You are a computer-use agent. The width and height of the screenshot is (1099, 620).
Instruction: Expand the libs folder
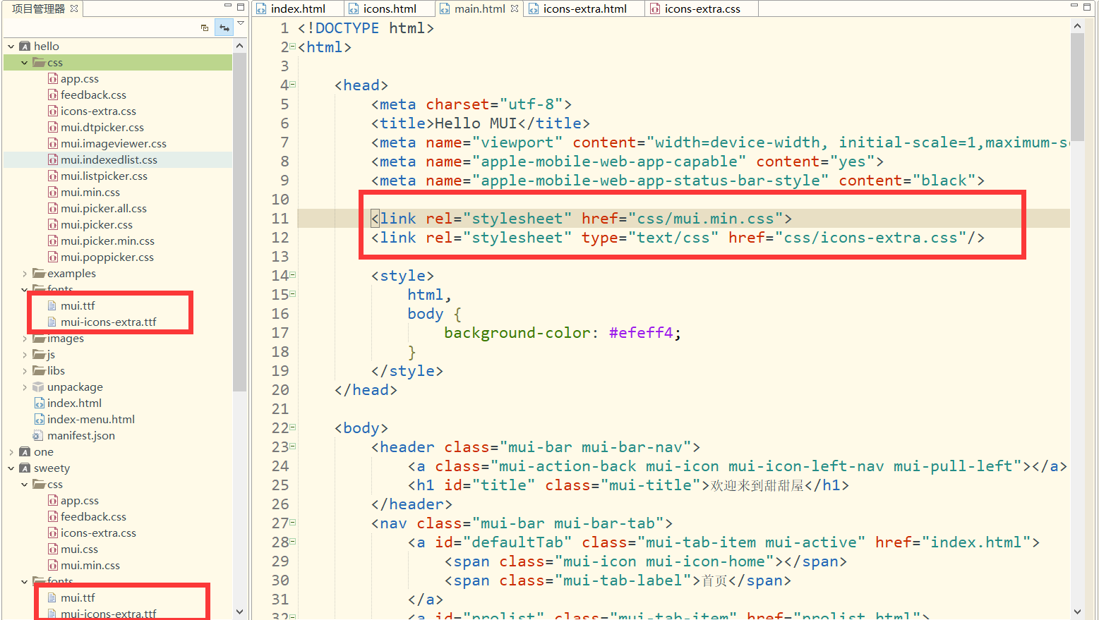pos(25,371)
